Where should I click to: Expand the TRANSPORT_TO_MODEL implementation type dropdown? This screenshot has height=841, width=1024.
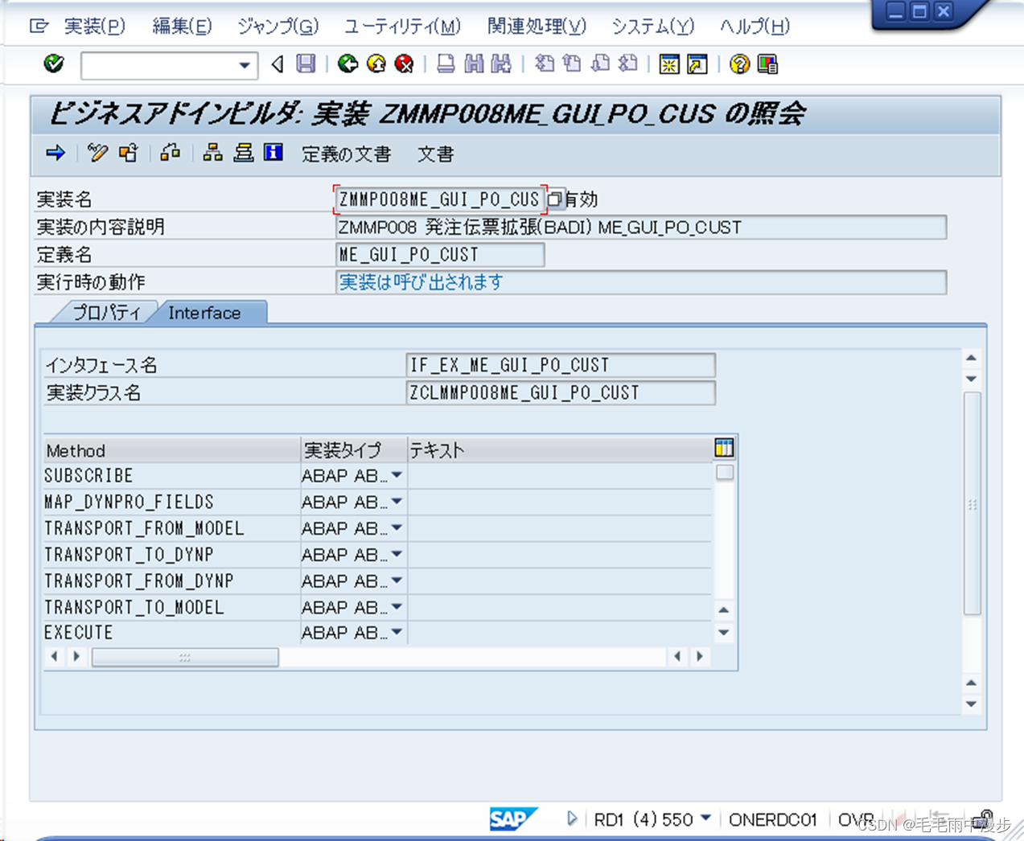pyautogui.click(x=397, y=606)
